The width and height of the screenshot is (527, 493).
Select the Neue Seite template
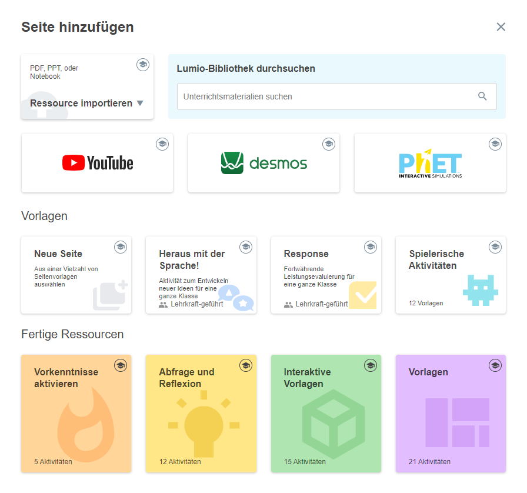coord(76,275)
